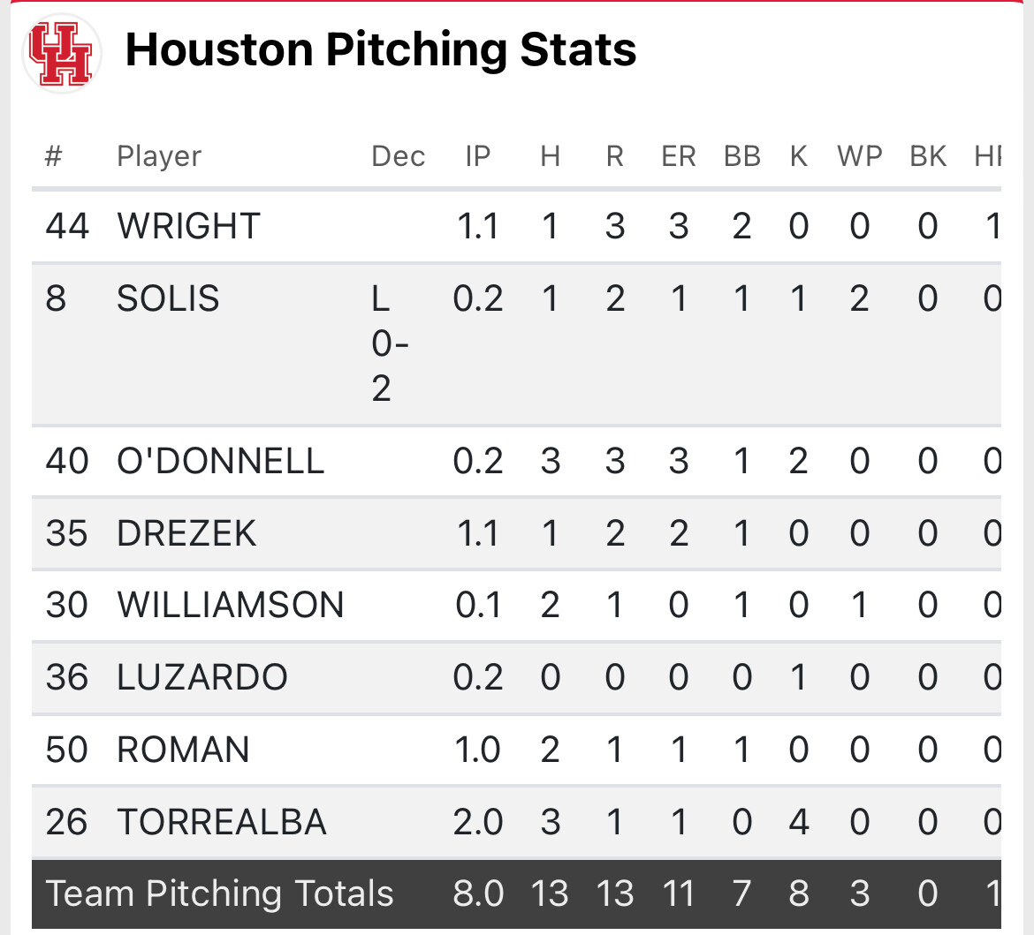Viewport: 1034px width, 935px height.
Task: Click the Dec column header
Action: click(x=398, y=156)
